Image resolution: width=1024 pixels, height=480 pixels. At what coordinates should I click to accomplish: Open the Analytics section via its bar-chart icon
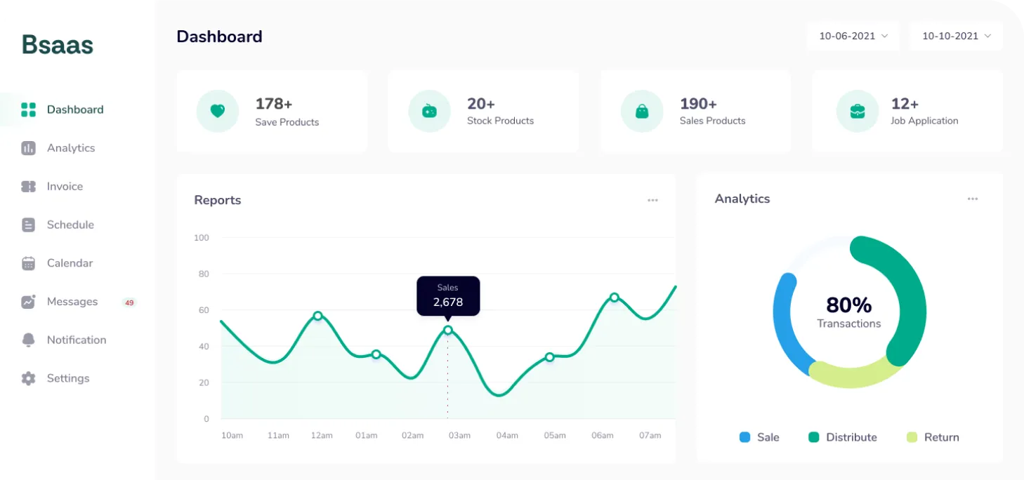click(x=28, y=147)
